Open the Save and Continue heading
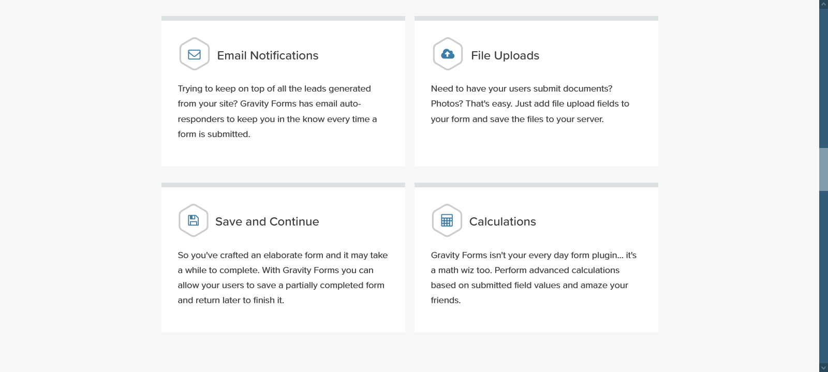The width and height of the screenshot is (828, 372). [267, 221]
